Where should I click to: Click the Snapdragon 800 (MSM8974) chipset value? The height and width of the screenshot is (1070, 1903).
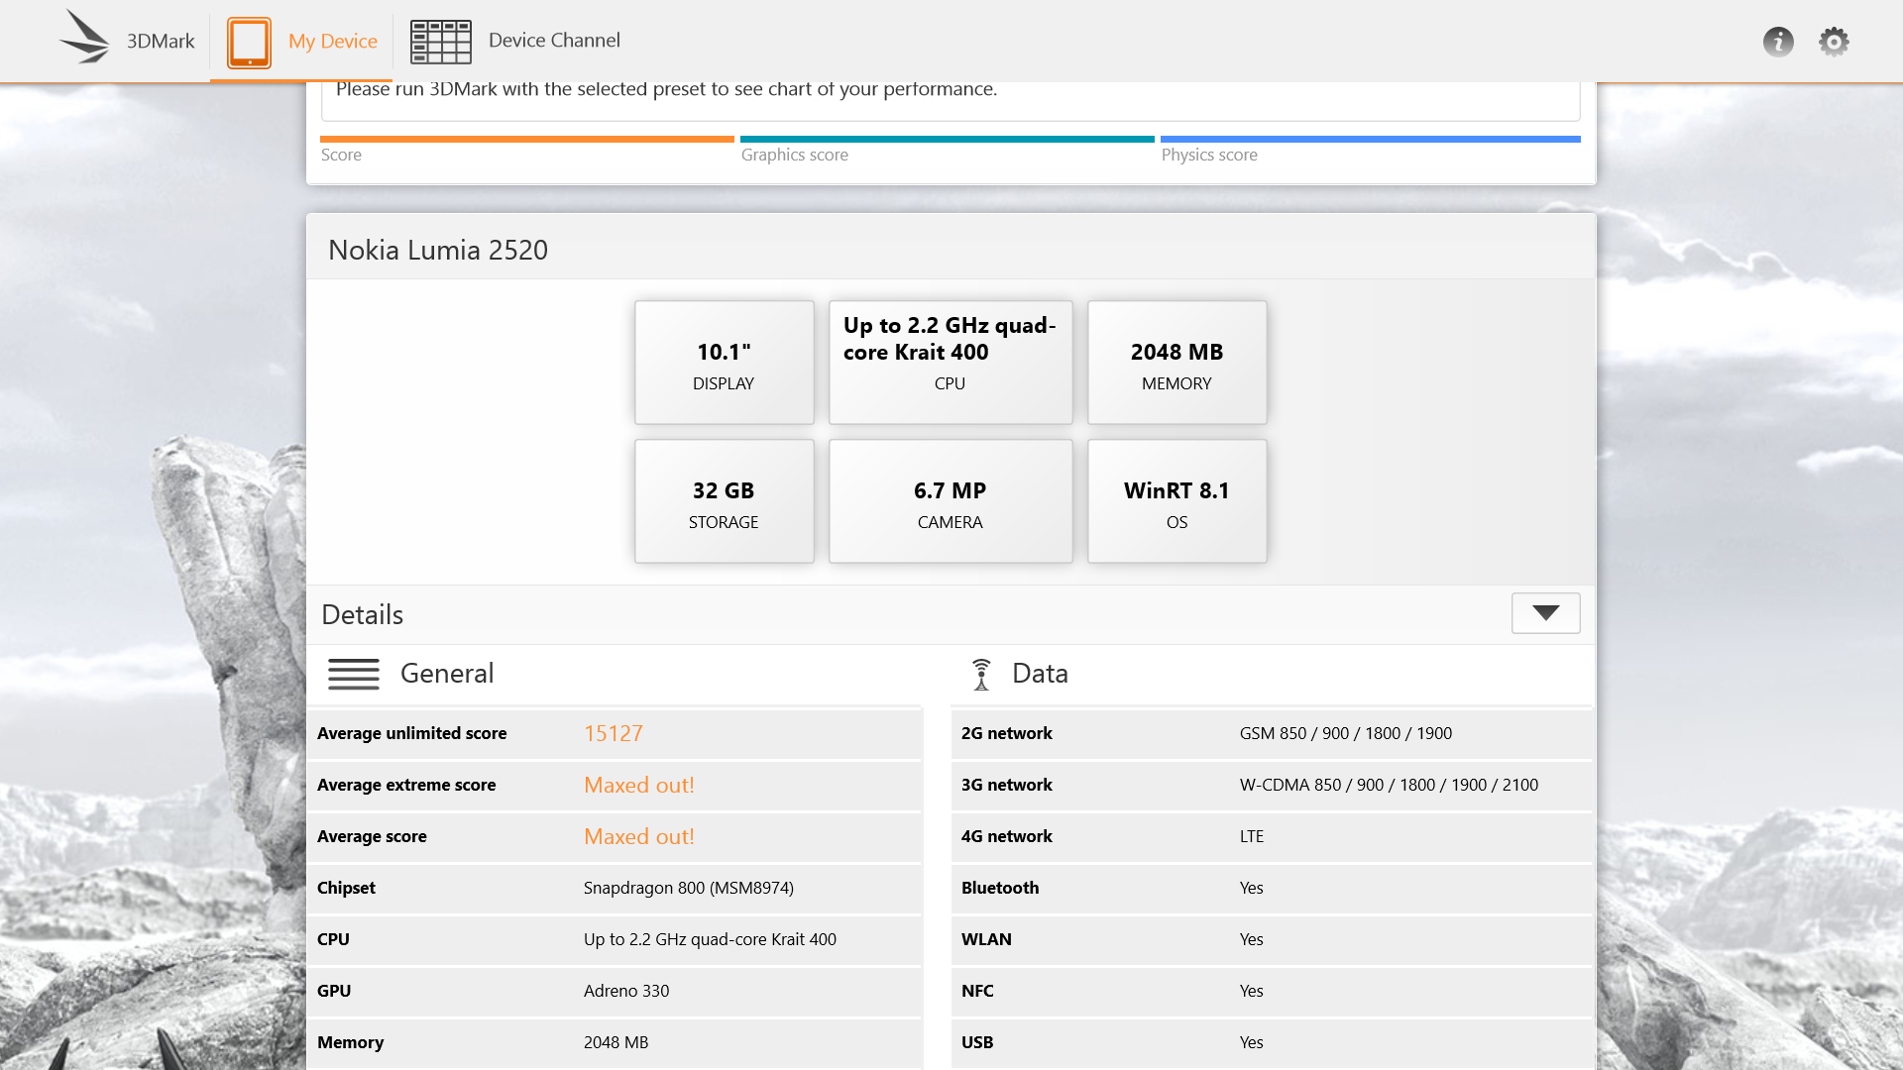click(689, 888)
